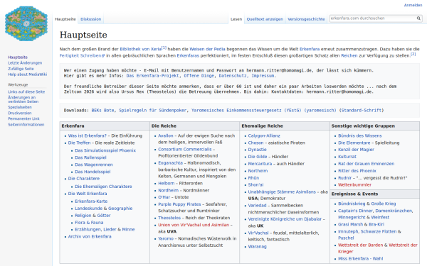
Task: Click footnote reference [1]
Action: (164, 48)
